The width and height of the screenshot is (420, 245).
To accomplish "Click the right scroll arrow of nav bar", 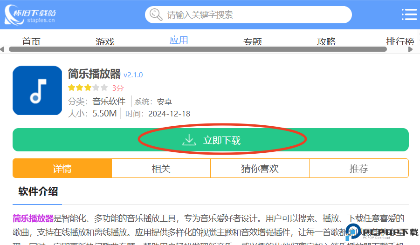I will (x=410, y=49).
